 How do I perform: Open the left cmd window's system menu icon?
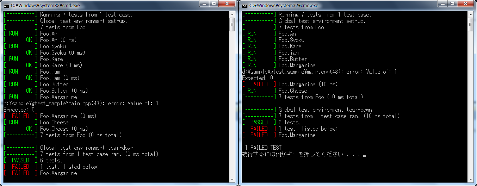pos(6,5)
